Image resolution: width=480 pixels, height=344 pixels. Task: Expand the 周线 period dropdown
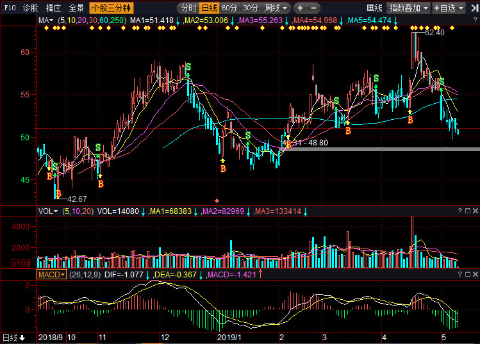(x=276, y=8)
